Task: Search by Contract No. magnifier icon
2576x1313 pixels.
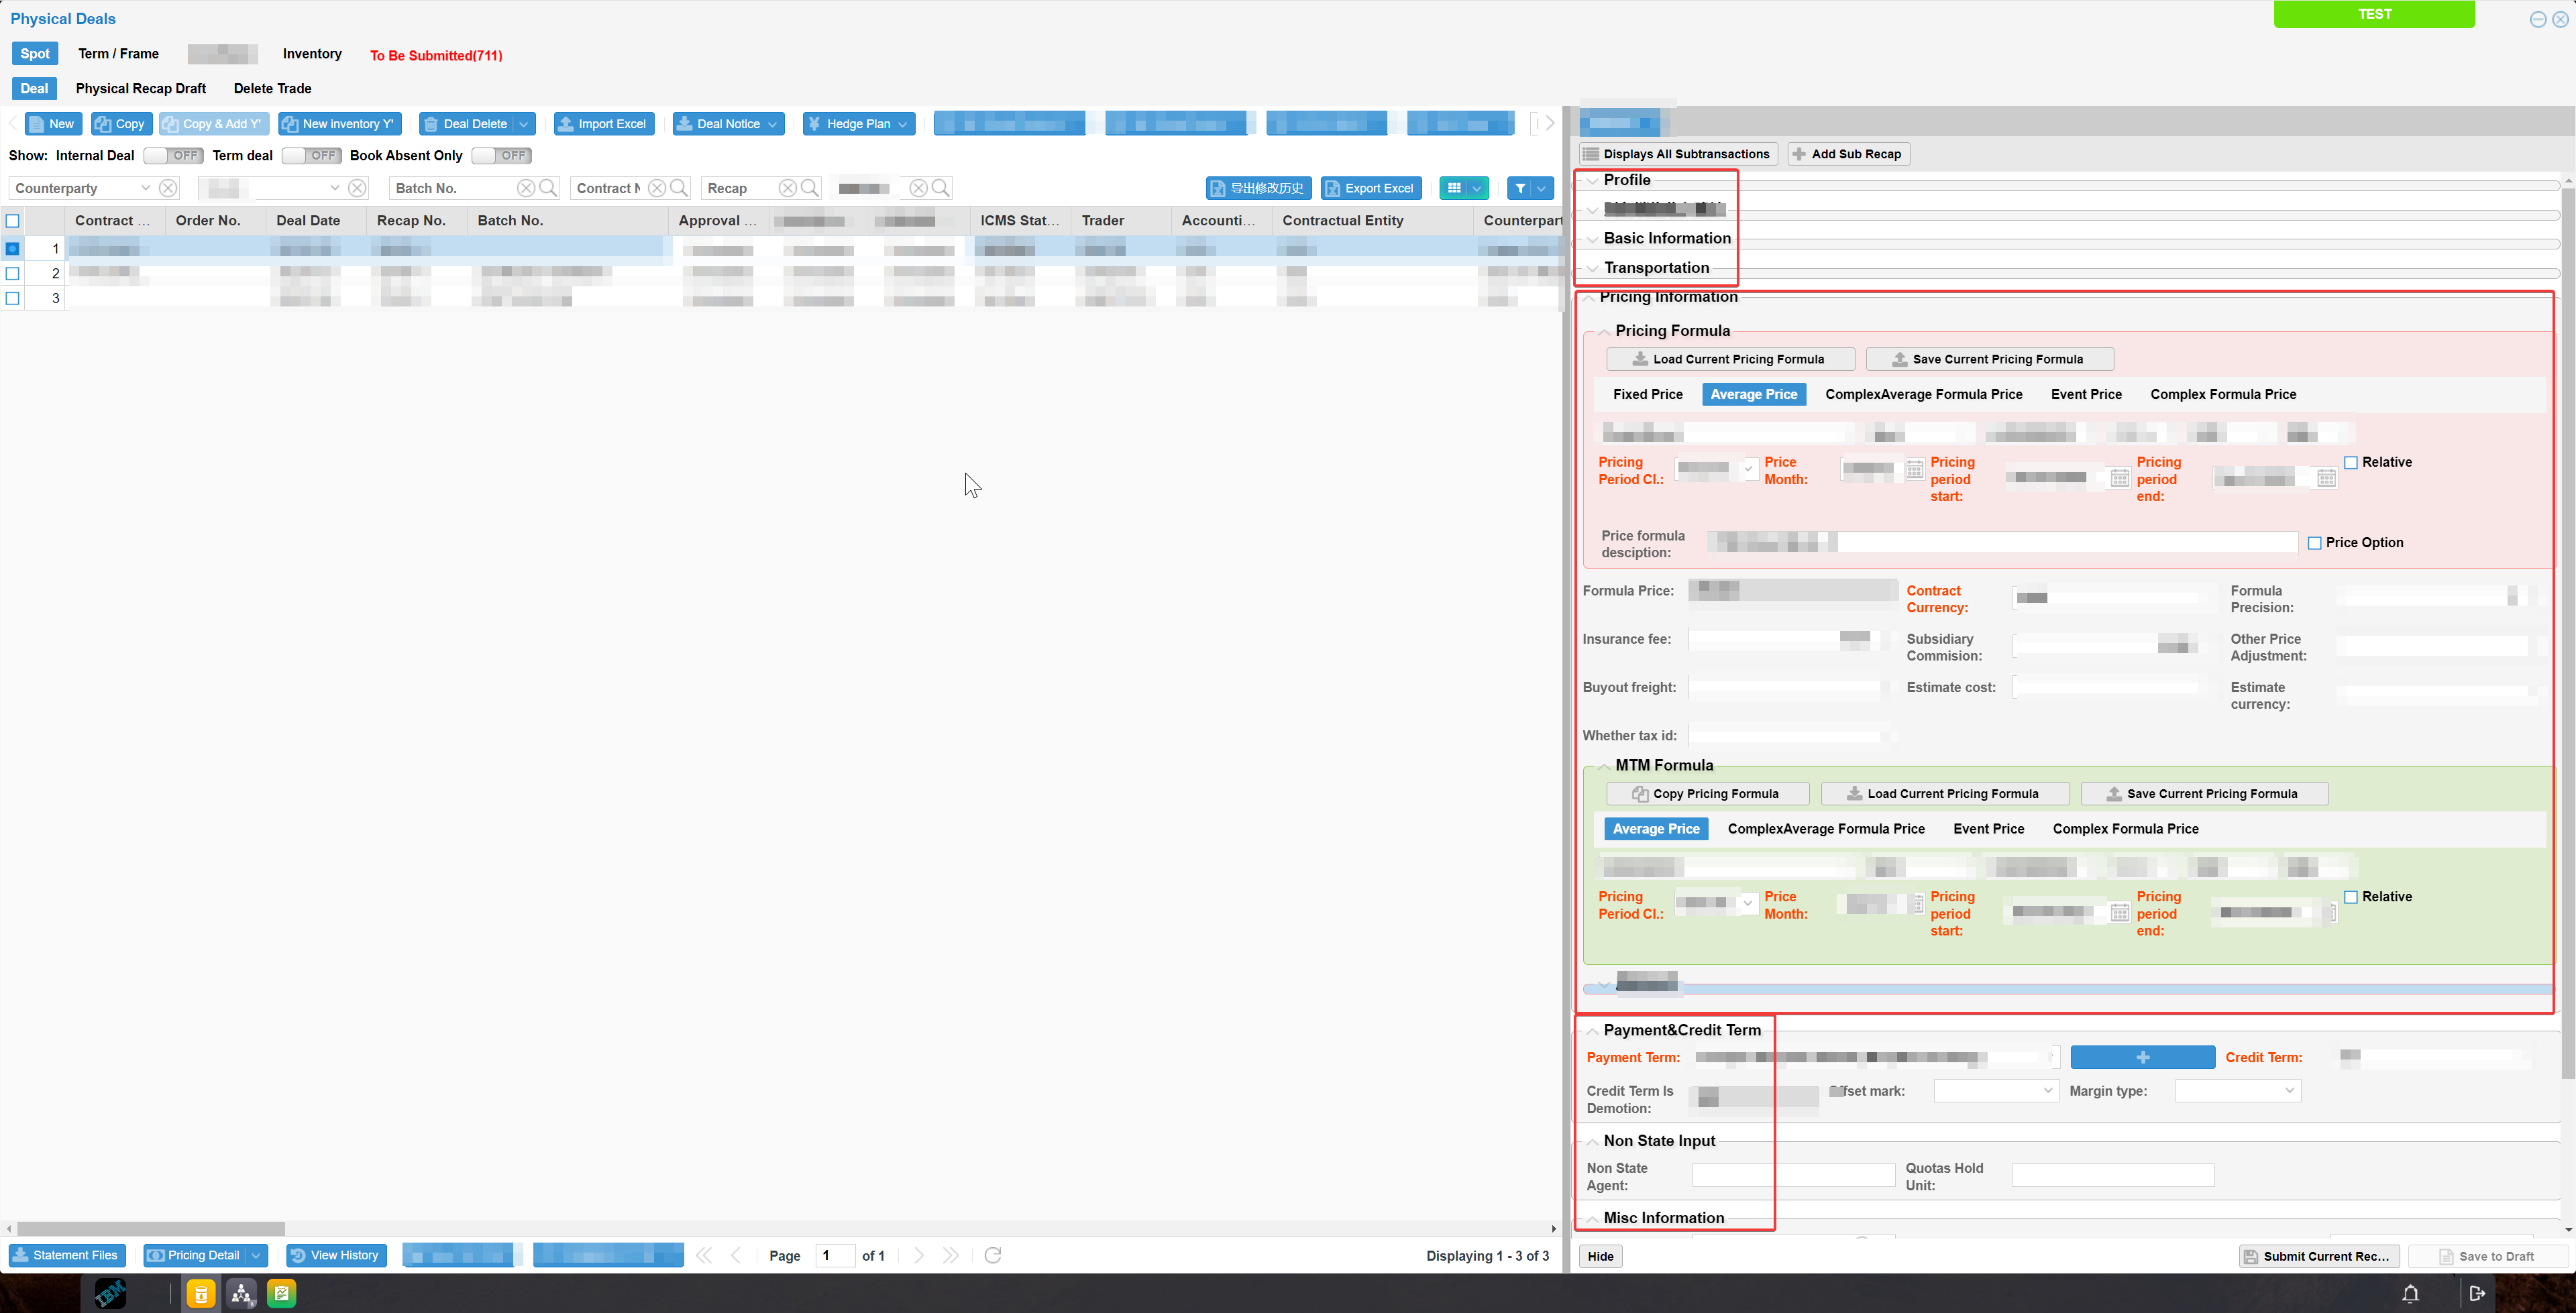Action: (x=679, y=188)
